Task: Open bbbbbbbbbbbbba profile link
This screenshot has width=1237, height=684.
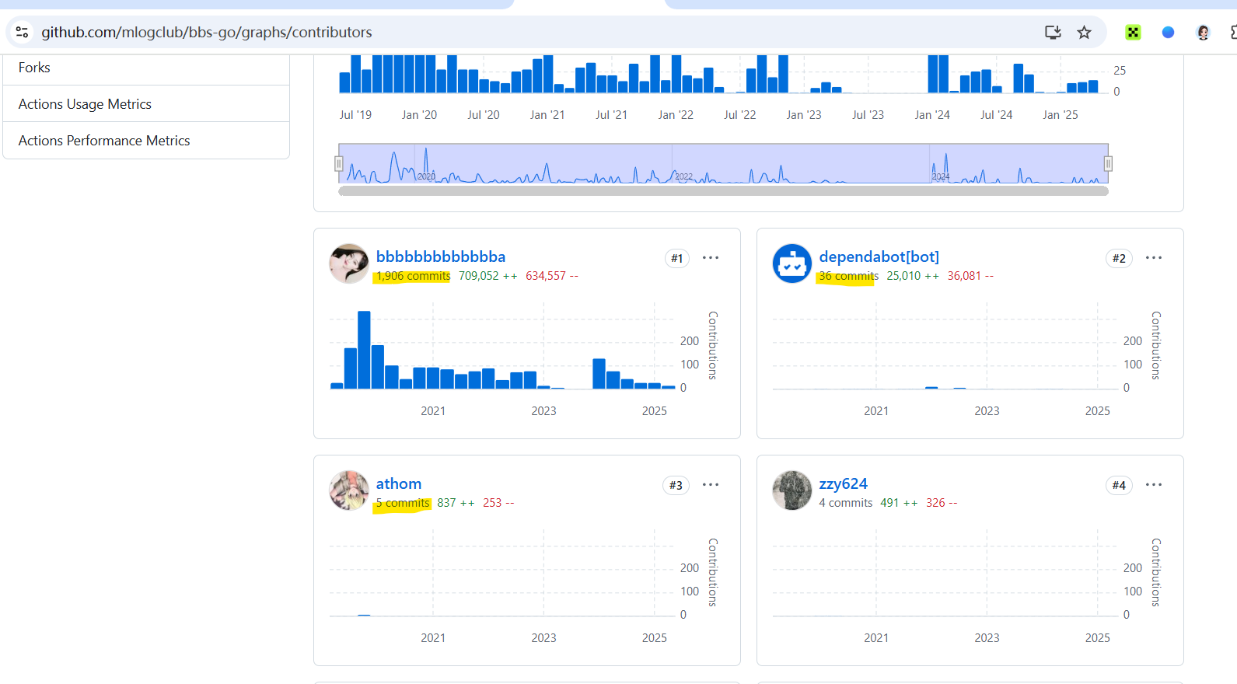Action: pos(440,256)
